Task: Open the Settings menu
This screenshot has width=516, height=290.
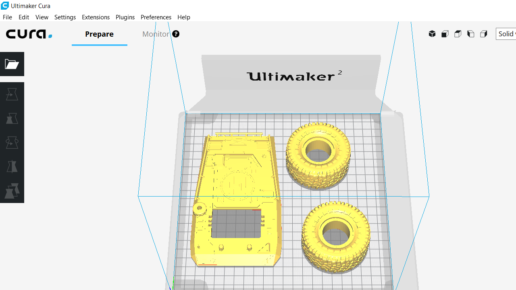Action: click(65, 17)
